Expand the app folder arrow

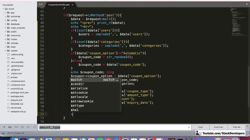5,13
